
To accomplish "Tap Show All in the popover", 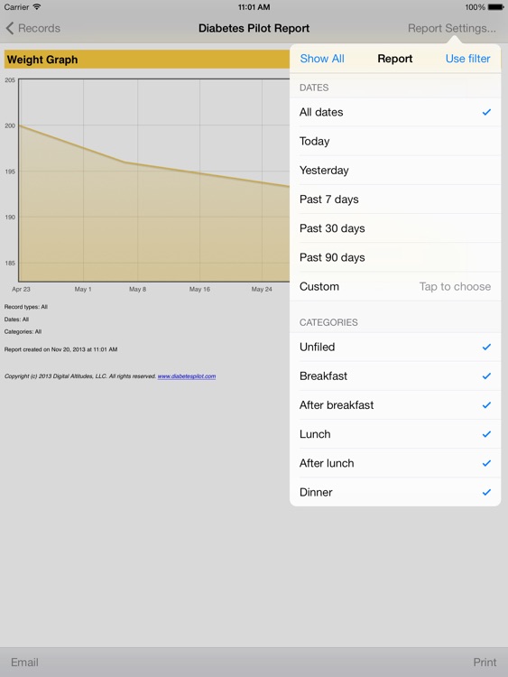I will (322, 59).
